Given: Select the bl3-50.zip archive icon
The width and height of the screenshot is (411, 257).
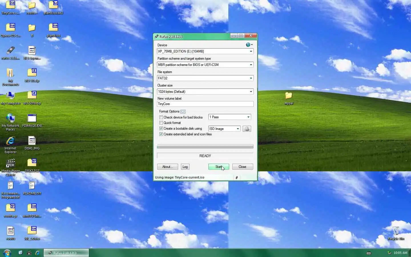Looking at the screenshot, I should (x=32, y=75).
